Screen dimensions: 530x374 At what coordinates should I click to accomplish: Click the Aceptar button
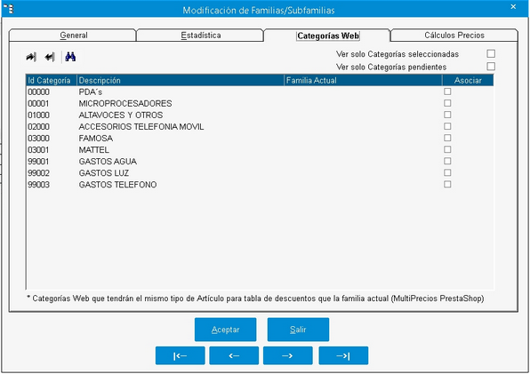tap(225, 330)
